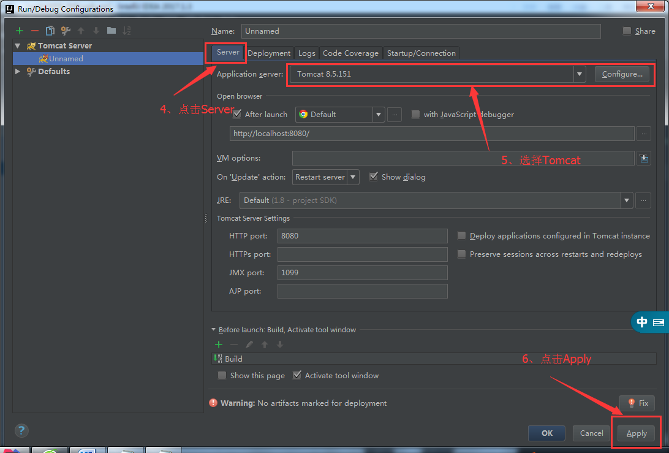The image size is (669, 453).
Task: Click the warning icon near artifacts message
Action: pyautogui.click(x=213, y=403)
